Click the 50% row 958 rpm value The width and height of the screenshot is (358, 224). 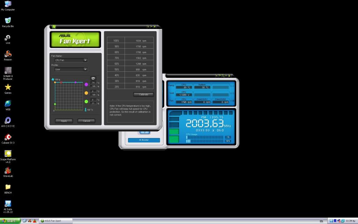tap(141, 70)
